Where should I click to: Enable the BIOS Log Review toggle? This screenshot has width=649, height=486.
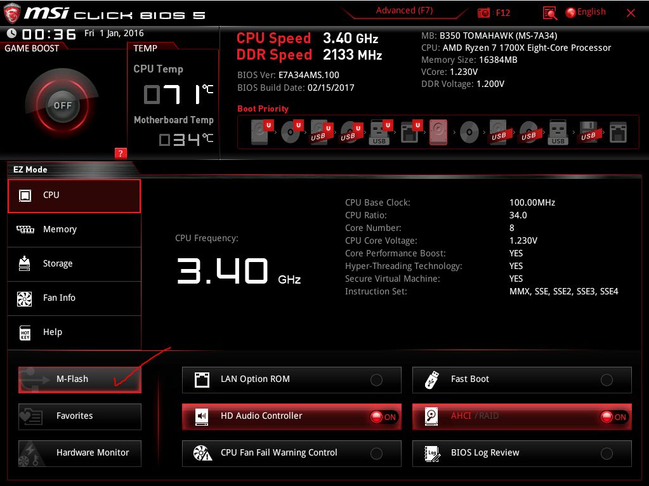pos(606,453)
